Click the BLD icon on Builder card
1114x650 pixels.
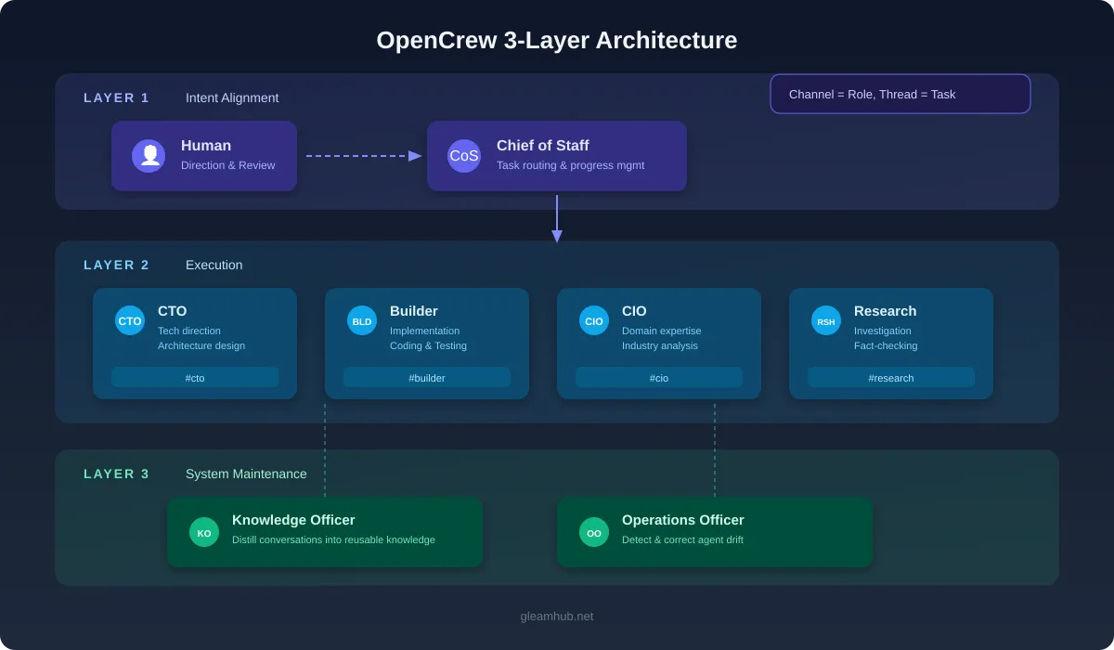click(361, 319)
